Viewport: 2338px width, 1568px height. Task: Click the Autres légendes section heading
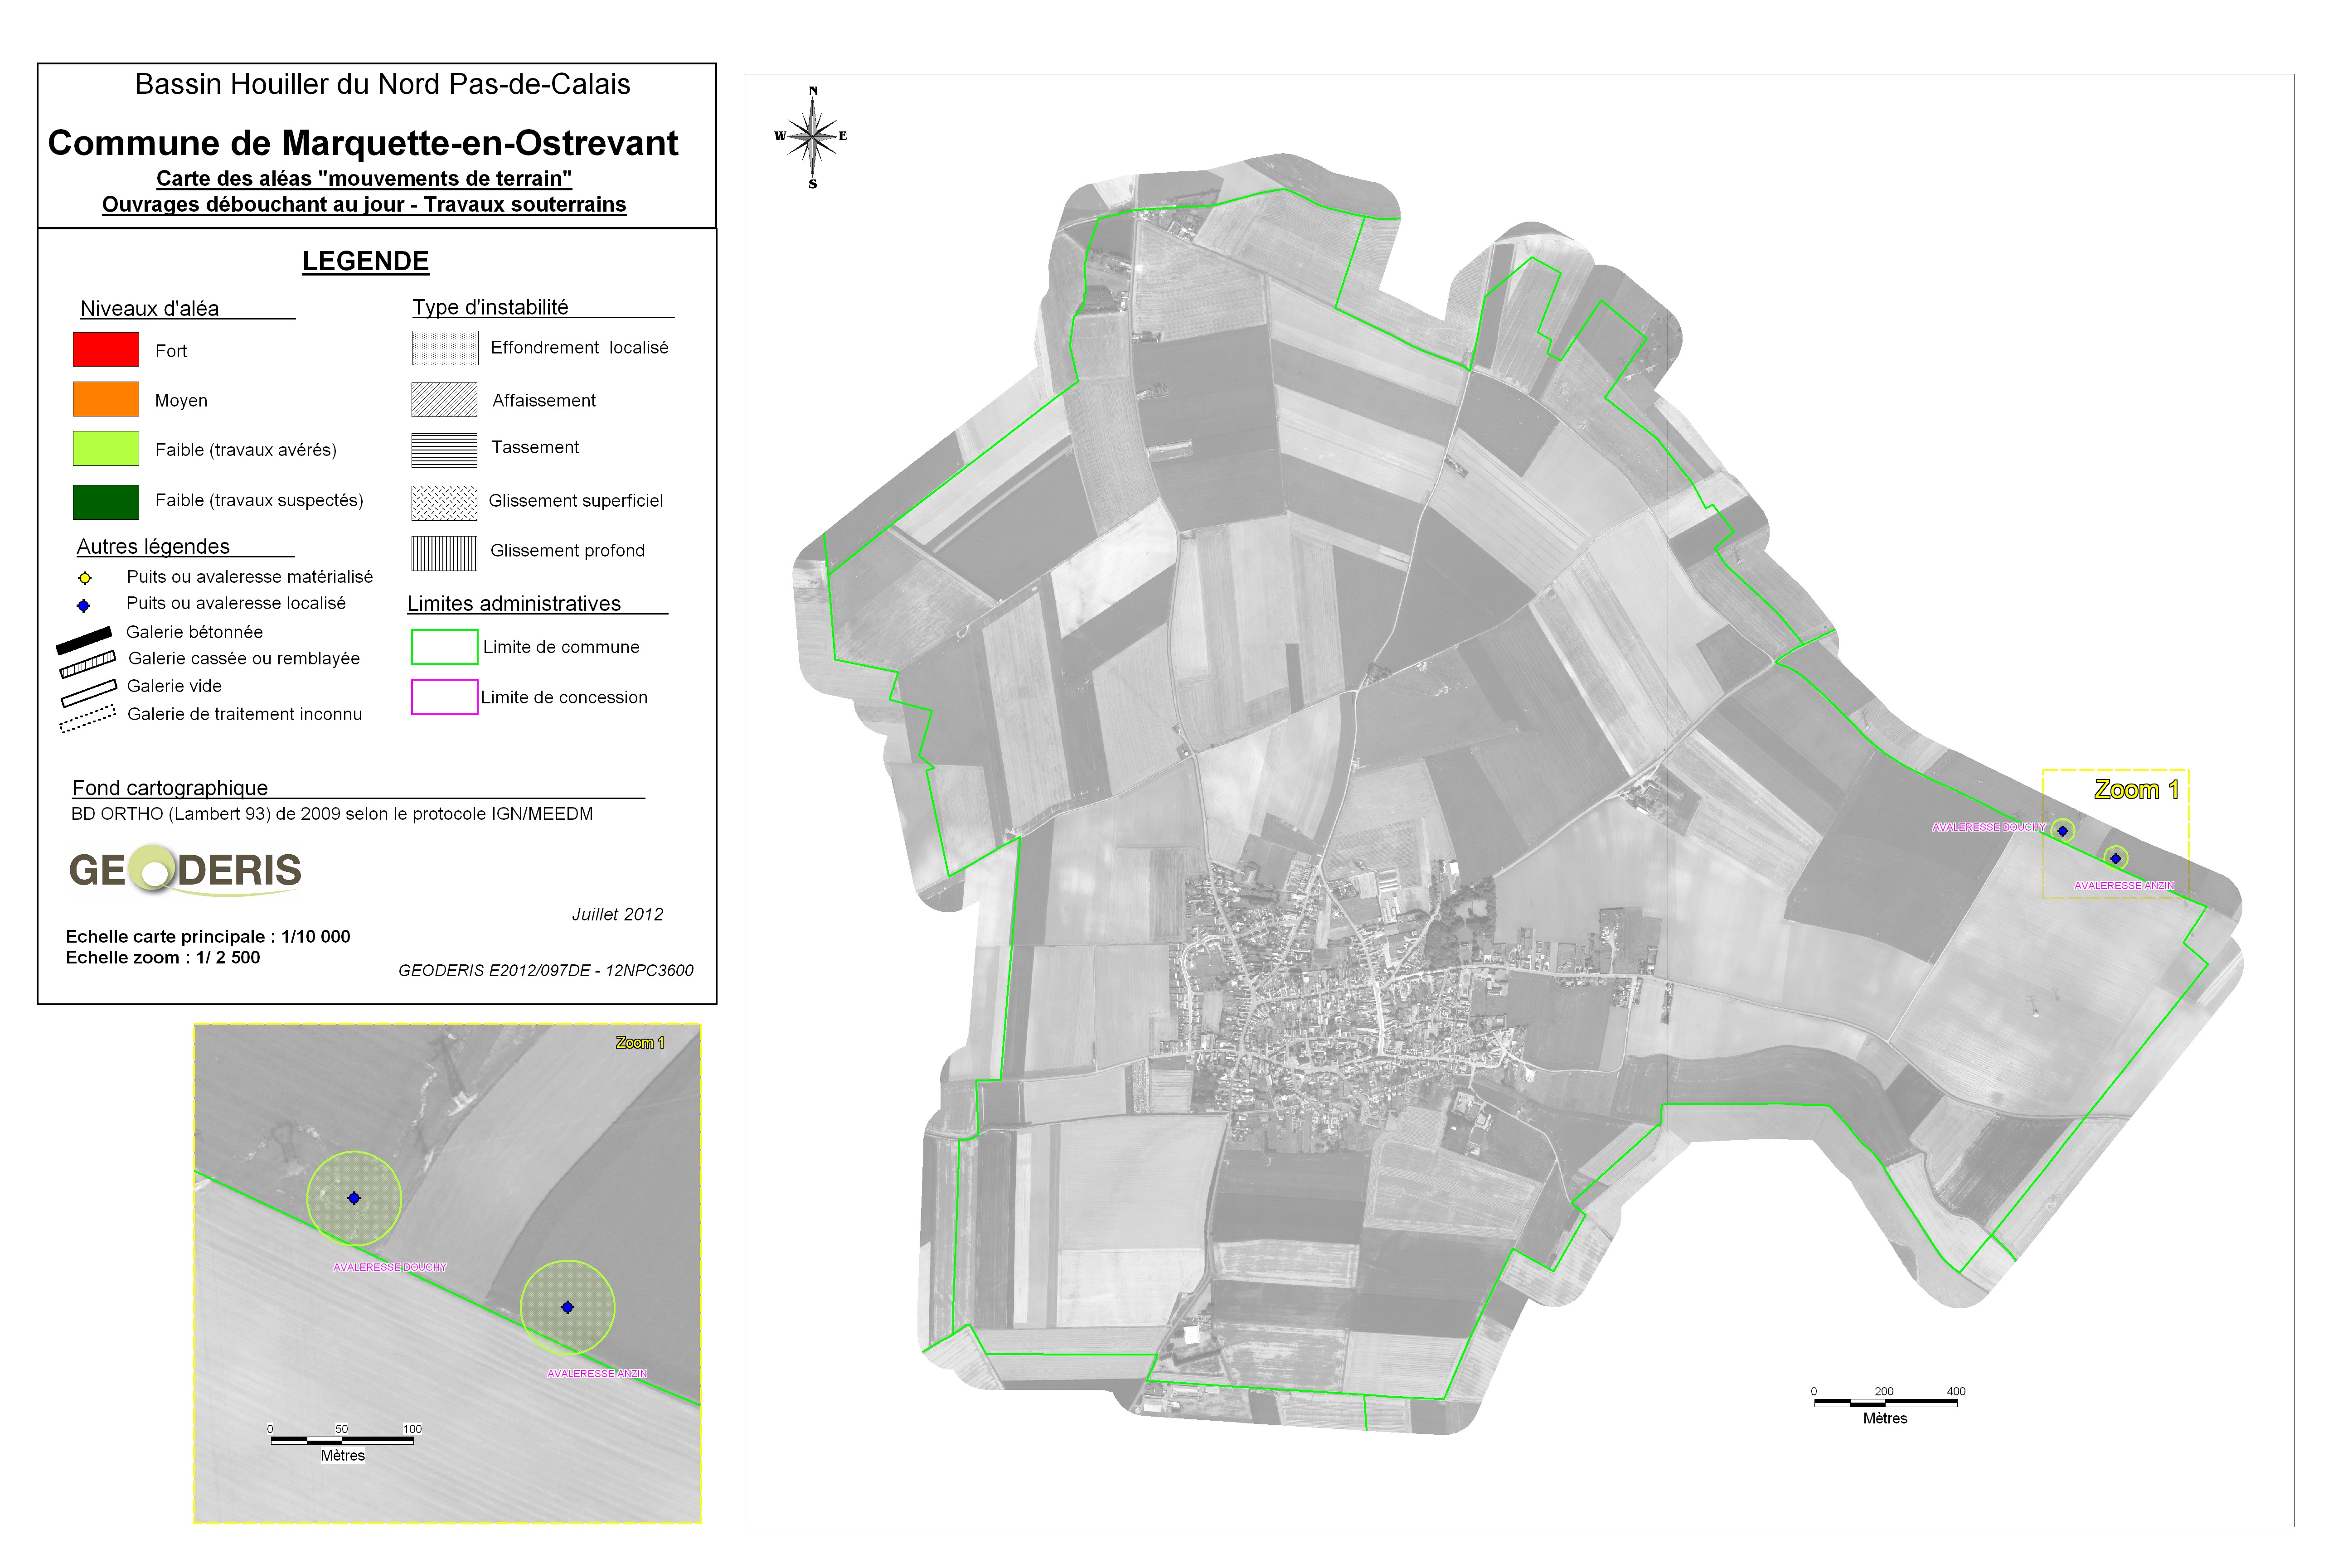point(153,547)
